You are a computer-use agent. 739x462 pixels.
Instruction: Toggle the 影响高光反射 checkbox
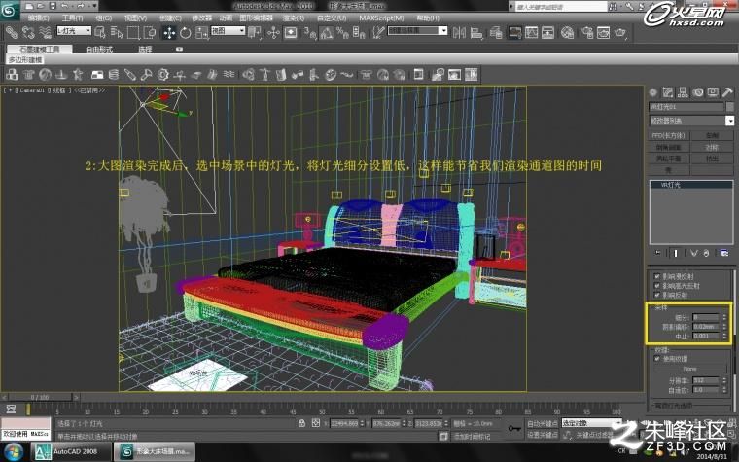657,286
